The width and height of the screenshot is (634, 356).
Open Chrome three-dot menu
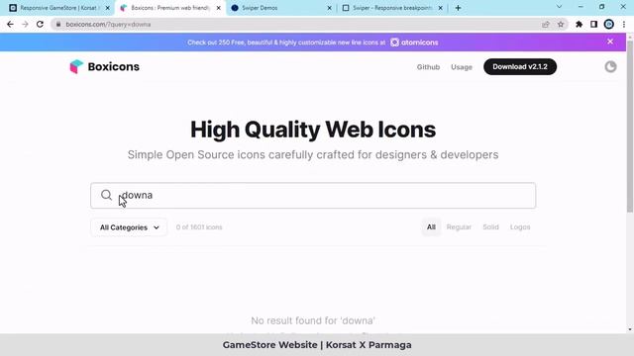click(624, 24)
